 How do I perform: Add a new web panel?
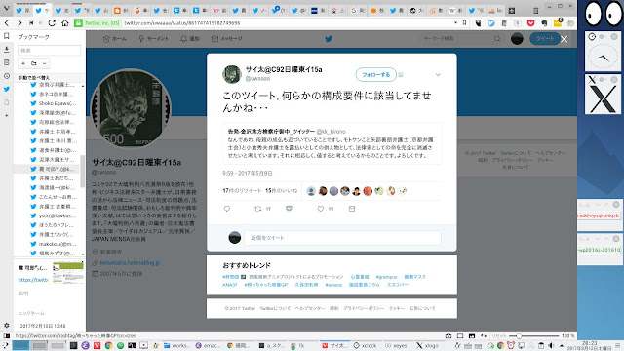click(7, 115)
